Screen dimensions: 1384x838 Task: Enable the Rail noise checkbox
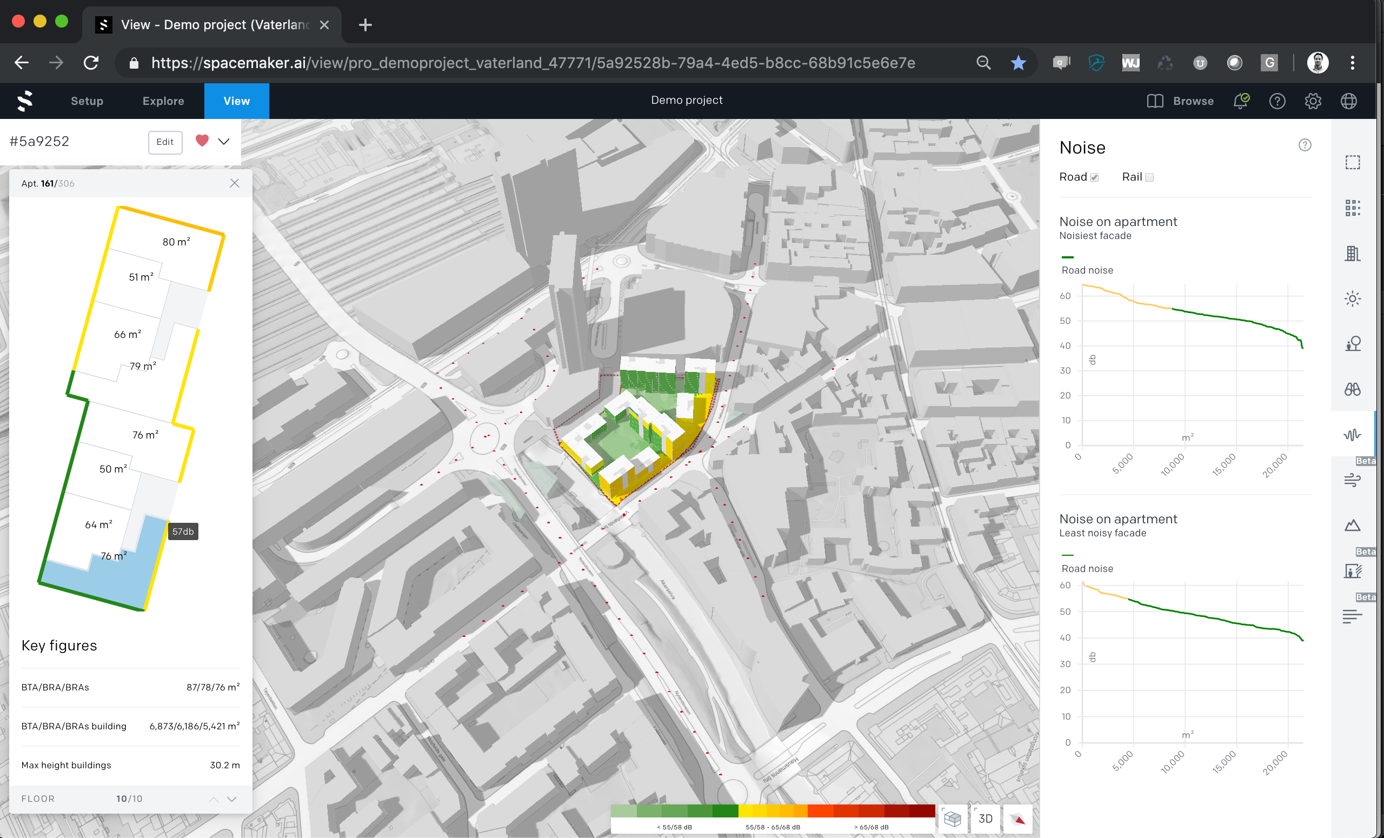point(1149,177)
